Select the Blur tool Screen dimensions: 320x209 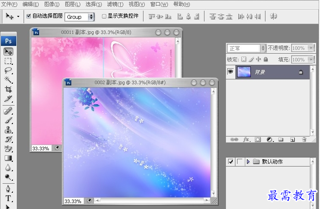(x=8, y=168)
